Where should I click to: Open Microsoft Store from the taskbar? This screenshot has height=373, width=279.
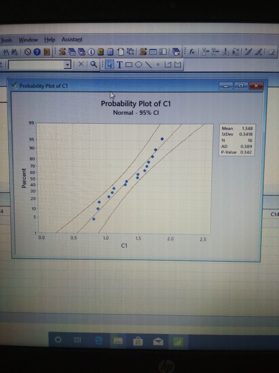[x=138, y=342]
